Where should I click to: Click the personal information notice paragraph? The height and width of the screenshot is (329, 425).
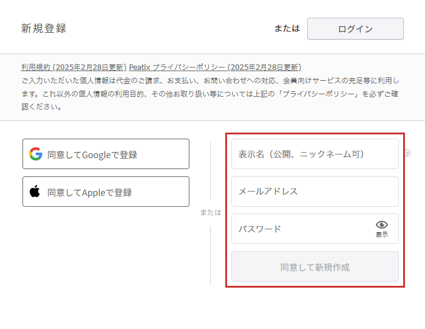(210, 93)
